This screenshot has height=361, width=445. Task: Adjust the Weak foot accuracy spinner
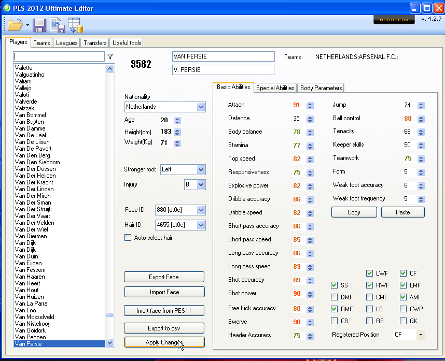[x=421, y=186]
